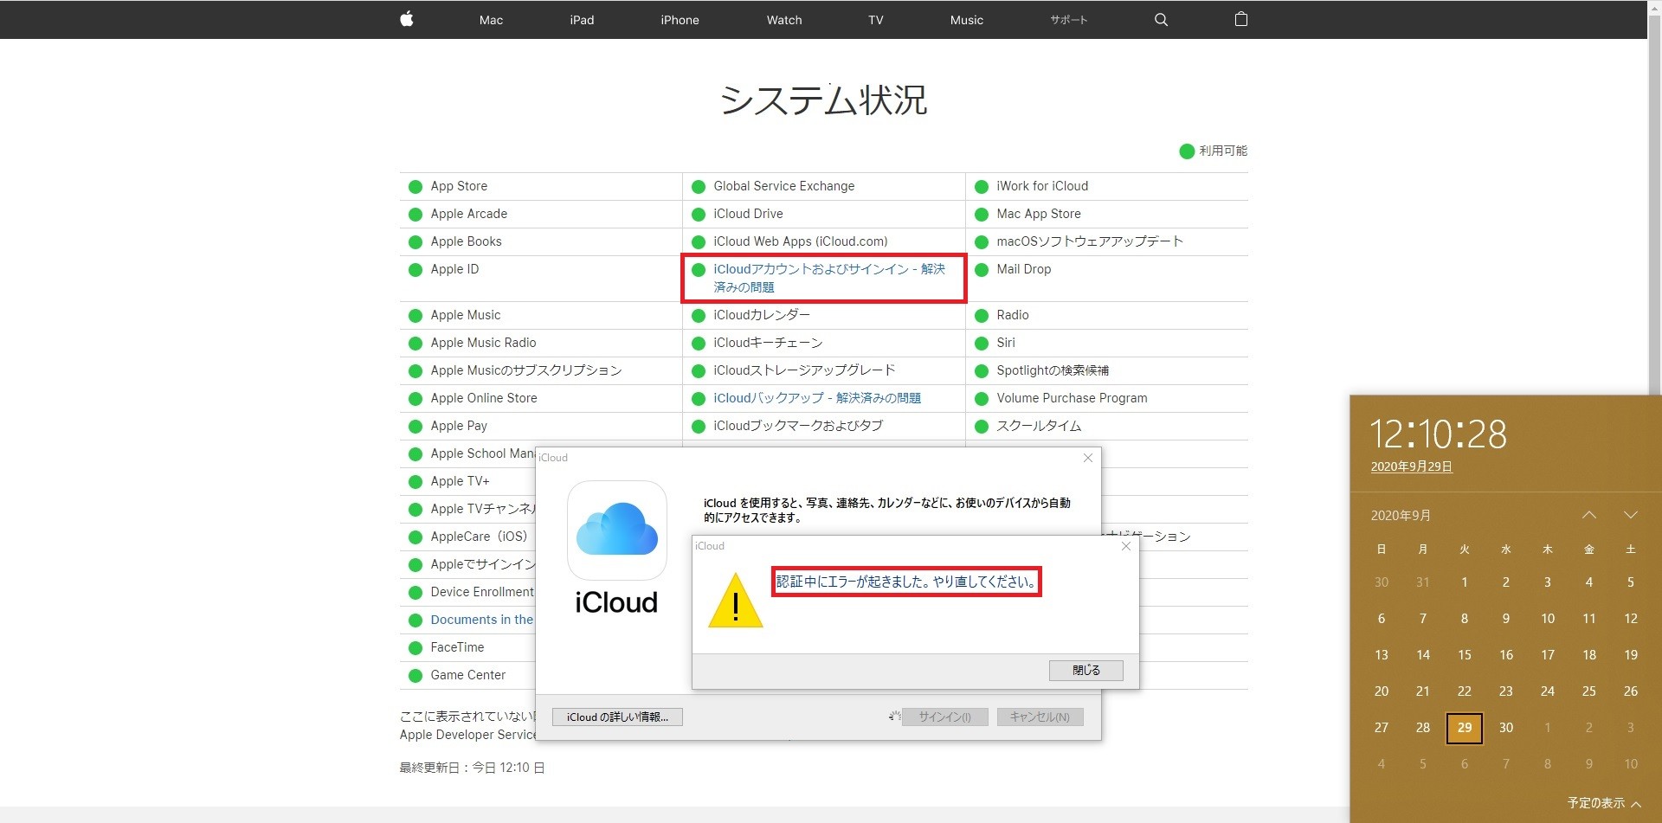Click green status dot beside Apple Pay

415,427
